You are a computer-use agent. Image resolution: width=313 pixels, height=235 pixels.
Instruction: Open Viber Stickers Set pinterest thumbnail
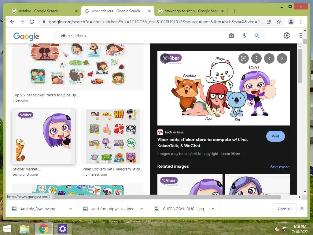coord(113,137)
